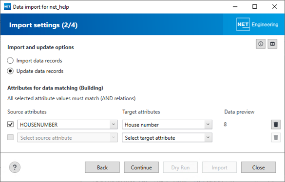This screenshot has height=182, width=285.
Task: Select Update data records option
Action: click(x=35, y=71)
